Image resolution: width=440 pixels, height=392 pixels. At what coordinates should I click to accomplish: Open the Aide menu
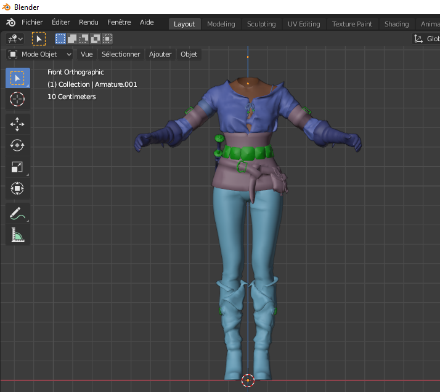[x=147, y=22]
